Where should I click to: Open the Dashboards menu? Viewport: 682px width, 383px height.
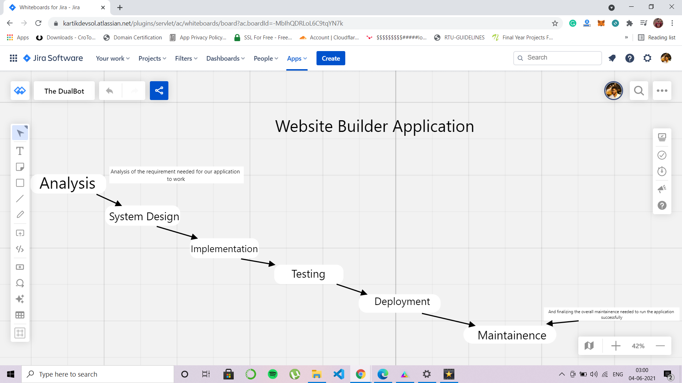pos(225,59)
